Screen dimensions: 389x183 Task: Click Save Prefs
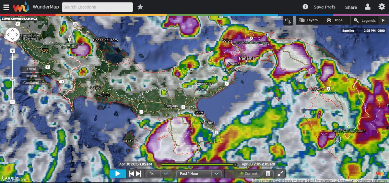tap(324, 7)
